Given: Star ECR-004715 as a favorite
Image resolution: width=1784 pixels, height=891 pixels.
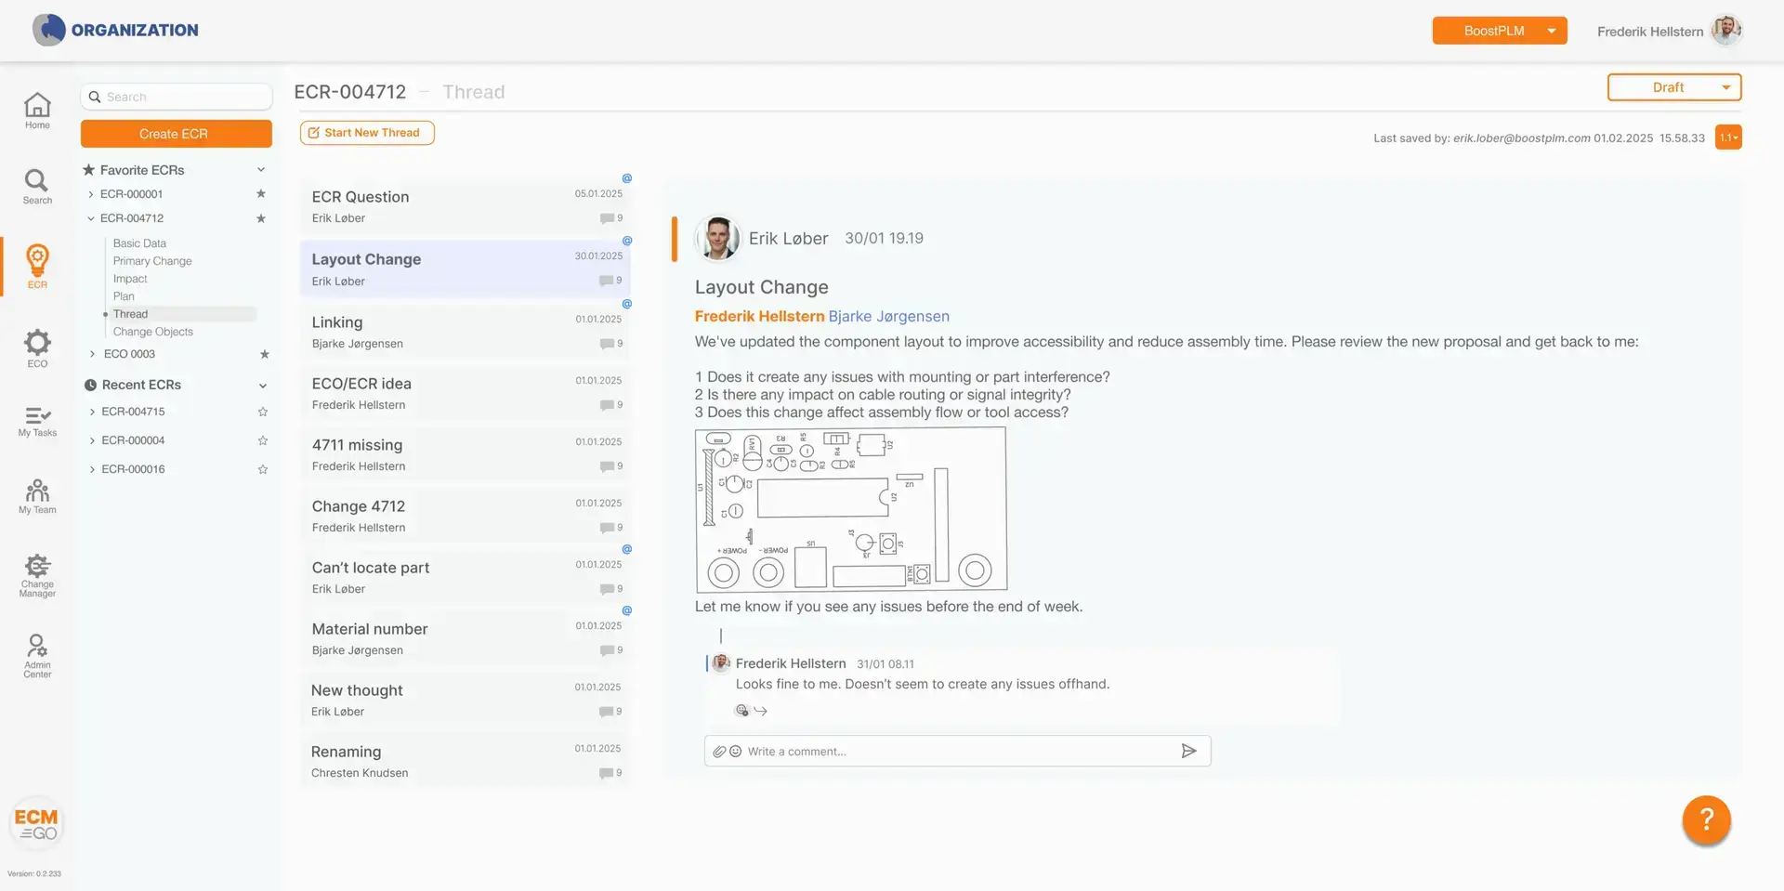Looking at the screenshot, I should 263,412.
